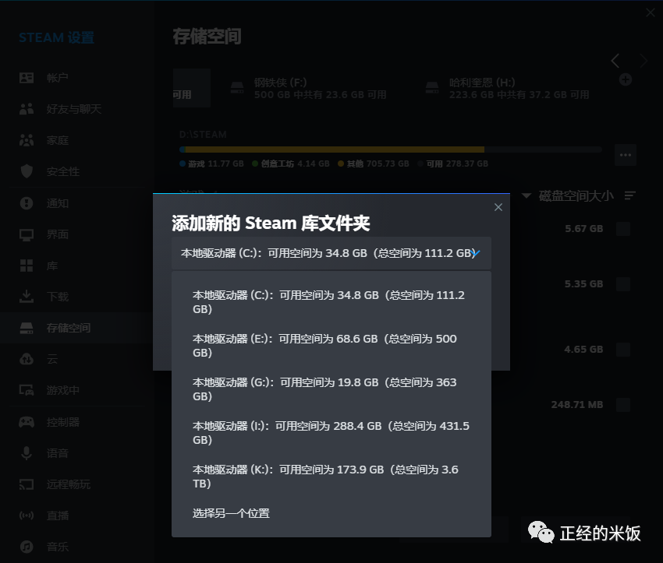Choose drive I: with 288.4 GB free
This screenshot has height=563, width=663.
coord(331,433)
